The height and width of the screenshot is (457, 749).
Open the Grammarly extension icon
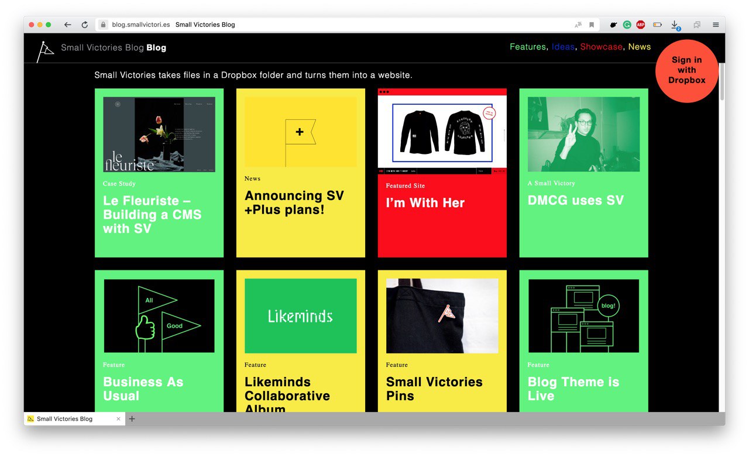coord(627,25)
